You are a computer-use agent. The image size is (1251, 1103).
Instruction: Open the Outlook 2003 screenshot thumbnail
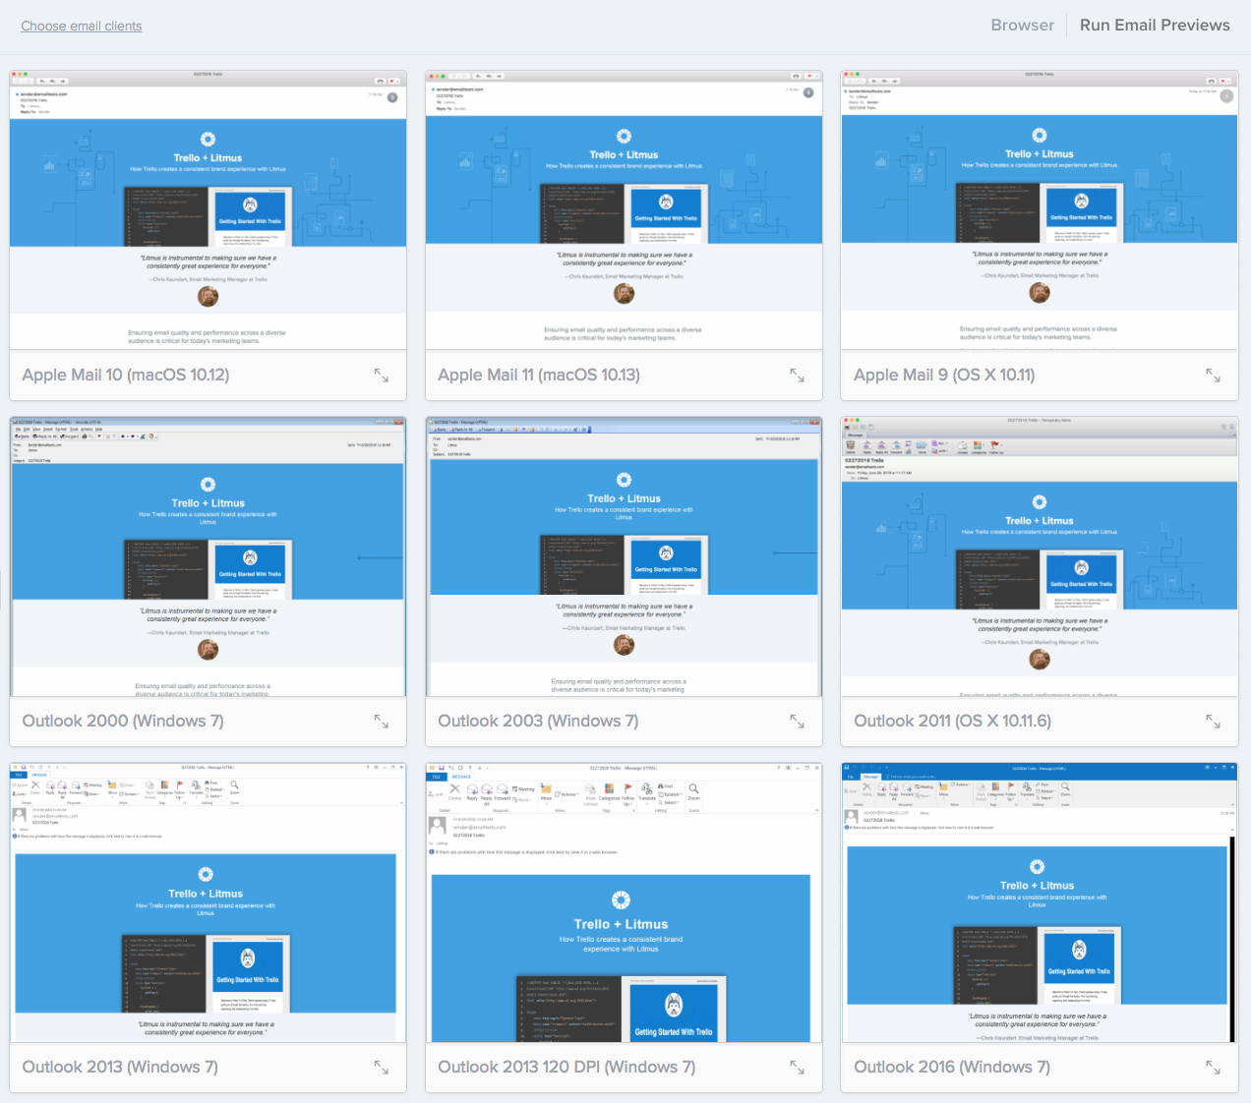pyautogui.click(x=624, y=556)
